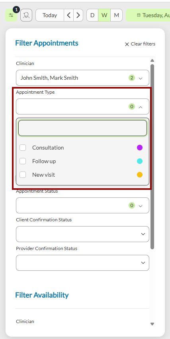The image size is (170, 339).
Task: Check the Consultation checkbox
Action: coord(23,148)
